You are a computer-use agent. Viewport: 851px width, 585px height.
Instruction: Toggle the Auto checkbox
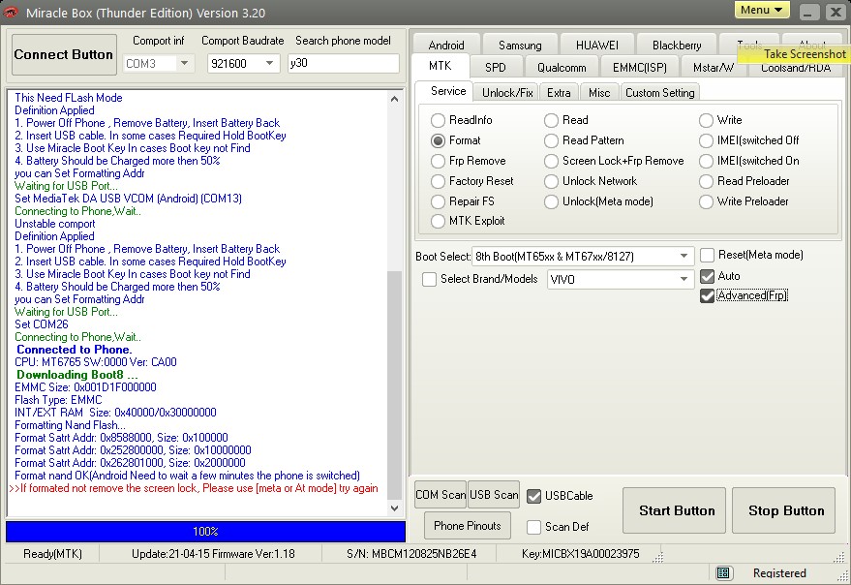tap(707, 276)
